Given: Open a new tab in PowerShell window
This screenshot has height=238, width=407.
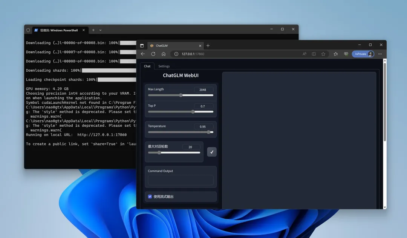Looking at the screenshot, I should point(93,30).
